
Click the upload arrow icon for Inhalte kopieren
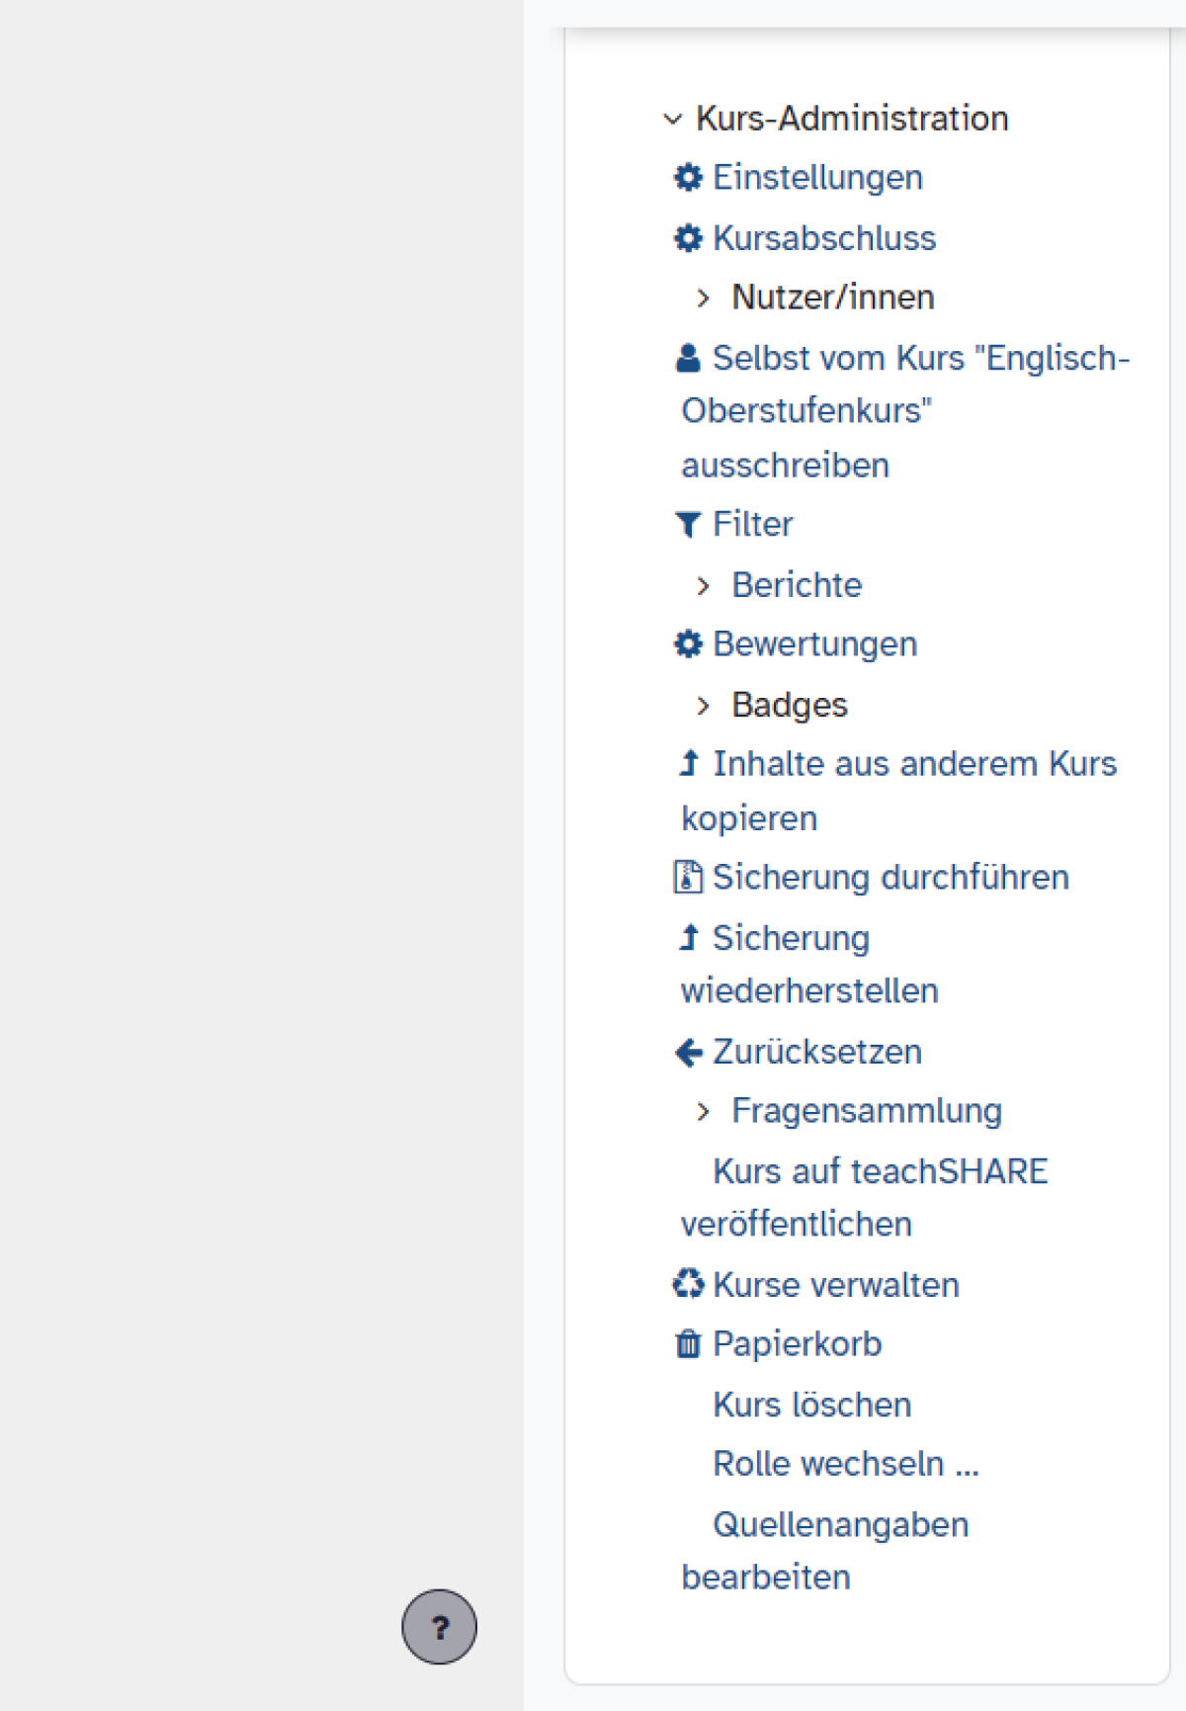(x=689, y=764)
